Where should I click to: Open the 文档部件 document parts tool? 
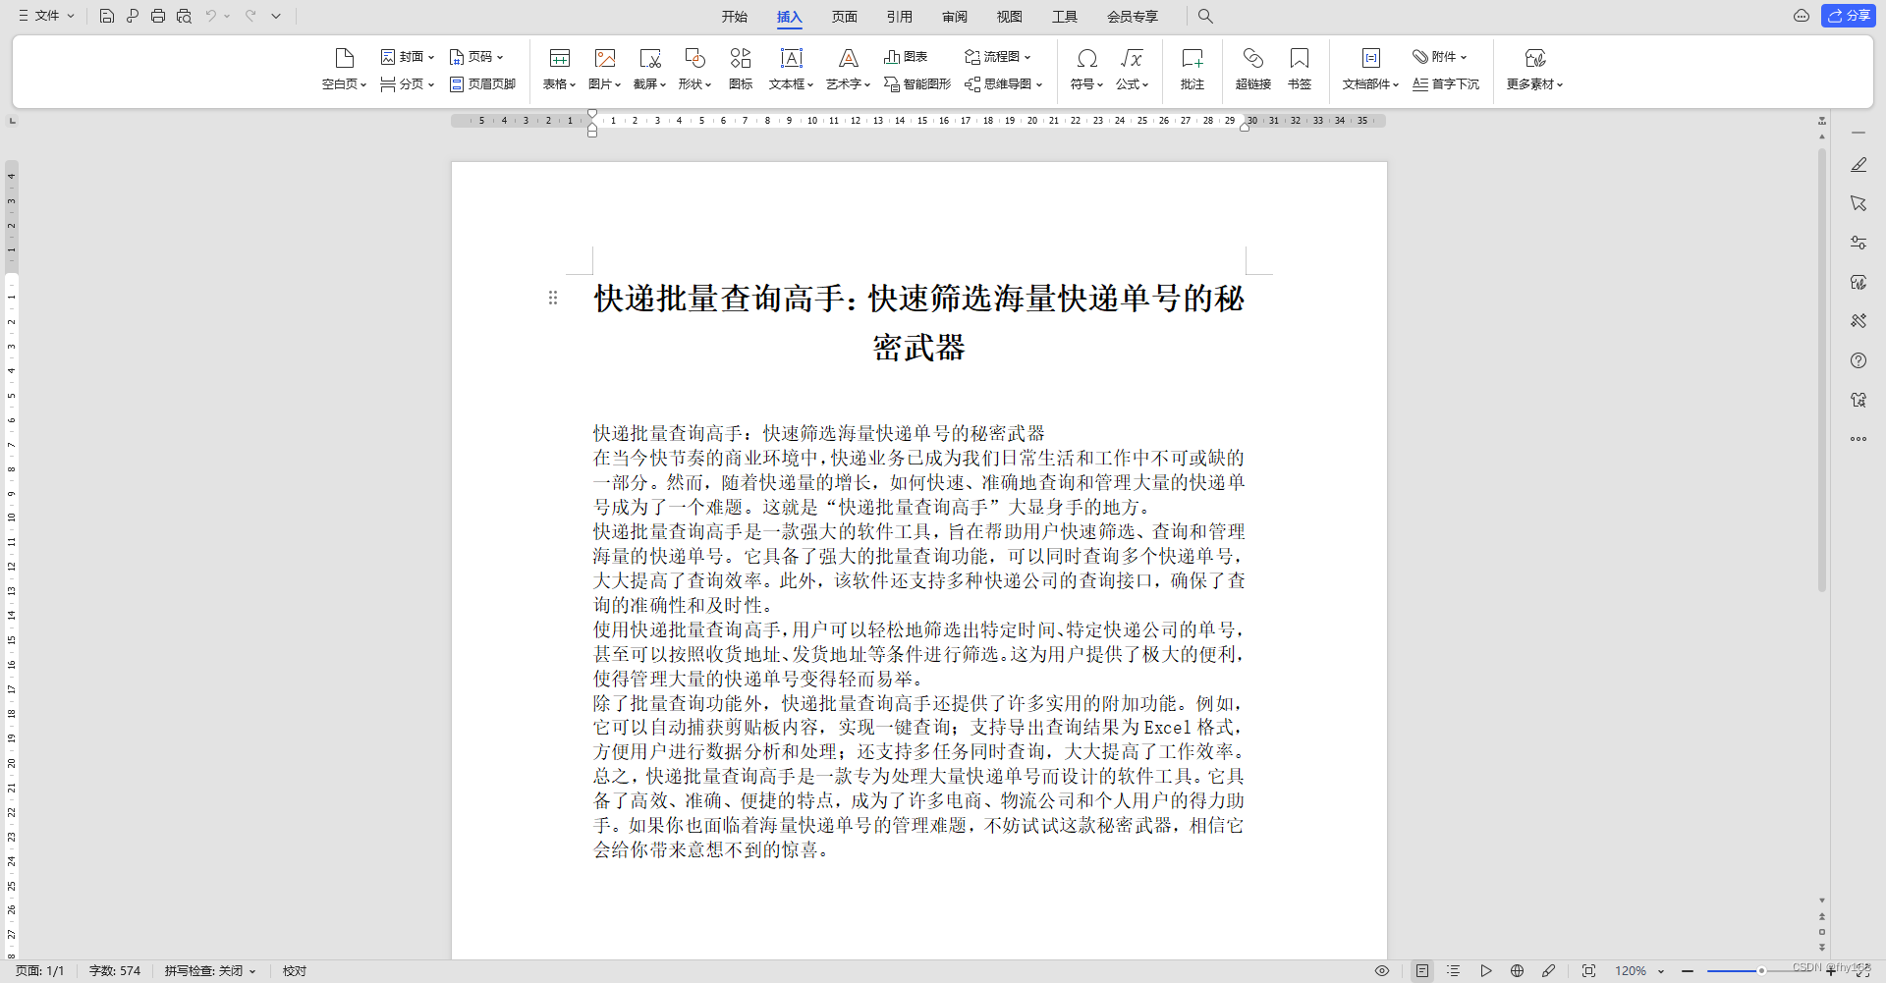[1370, 69]
